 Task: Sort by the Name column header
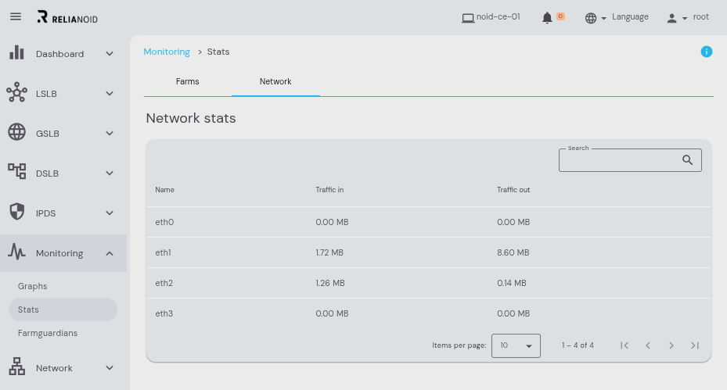164,190
